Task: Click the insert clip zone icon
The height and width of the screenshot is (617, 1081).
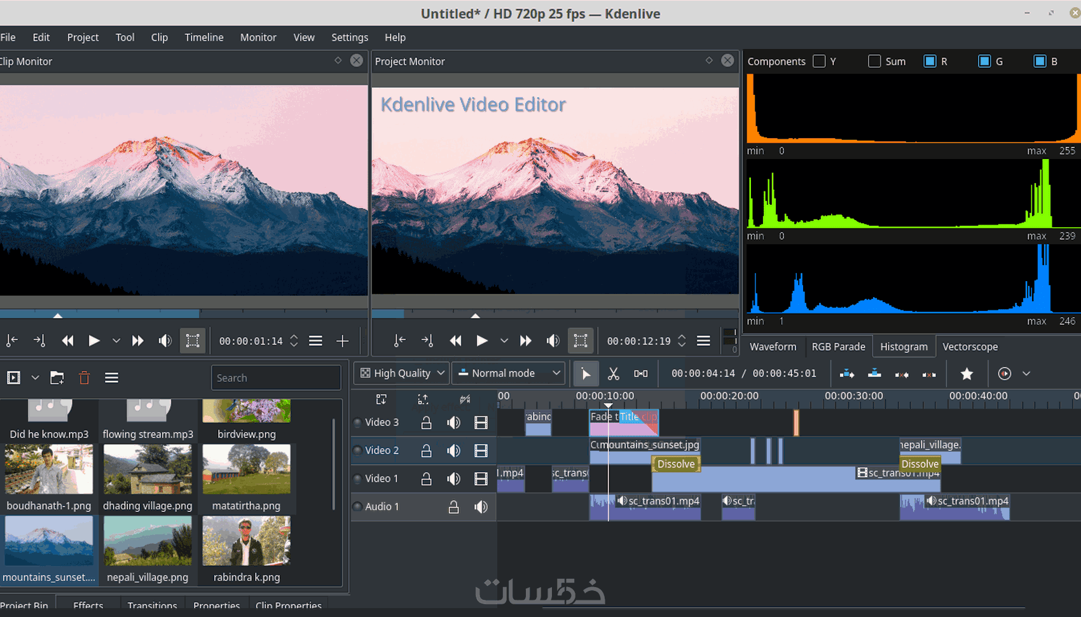Action: pos(847,373)
